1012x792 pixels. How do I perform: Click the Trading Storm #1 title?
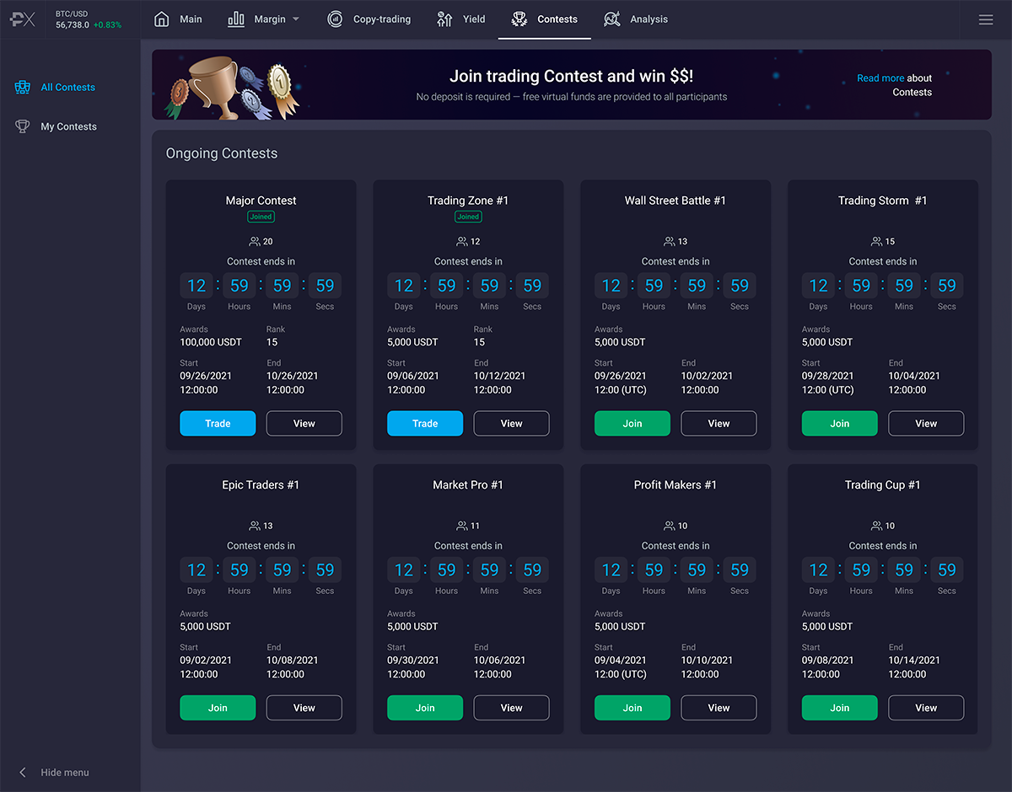[x=882, y=201]
